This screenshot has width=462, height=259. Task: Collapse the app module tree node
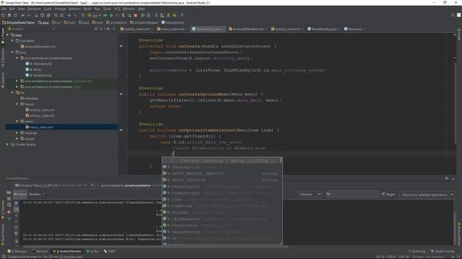click(x=8, y=35)
